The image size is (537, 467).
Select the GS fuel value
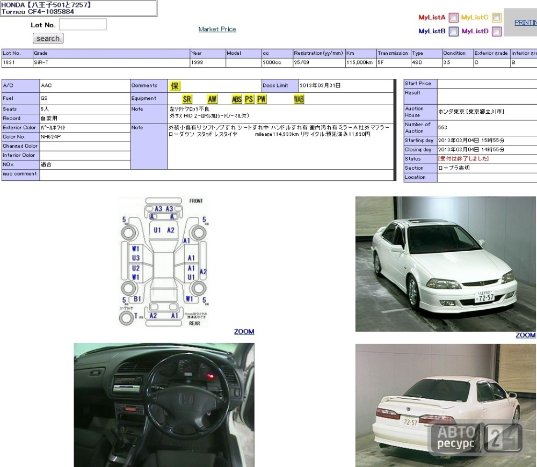[x=85, y=98]
